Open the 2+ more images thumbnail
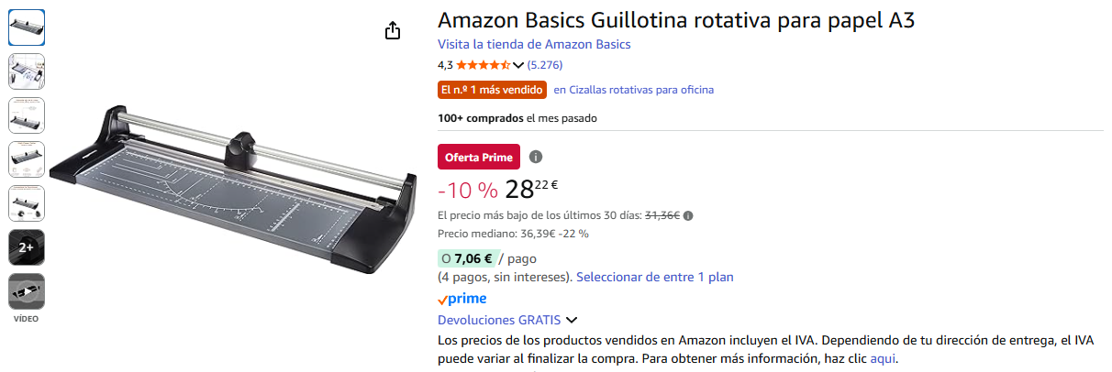The height and width of the screenshot is (372, 1112). 27,247
